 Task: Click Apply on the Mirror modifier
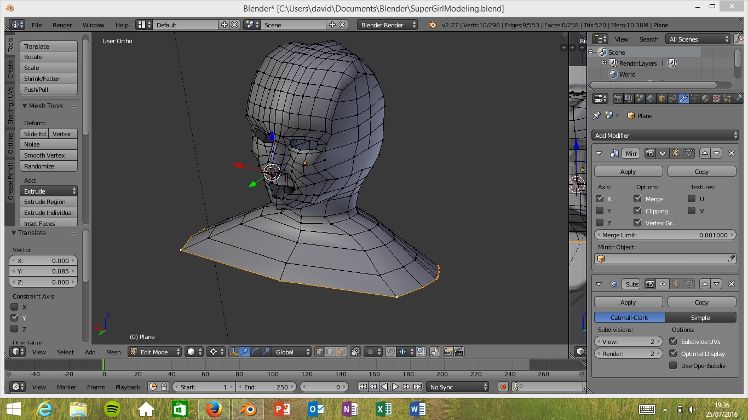click(x=628, y=172)
